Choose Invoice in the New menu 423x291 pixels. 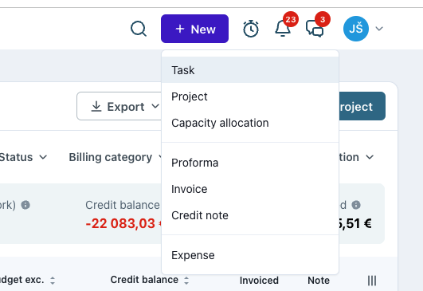[x=250, y=189]
